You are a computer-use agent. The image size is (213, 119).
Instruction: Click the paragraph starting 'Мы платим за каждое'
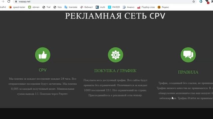tap(43, 86)
